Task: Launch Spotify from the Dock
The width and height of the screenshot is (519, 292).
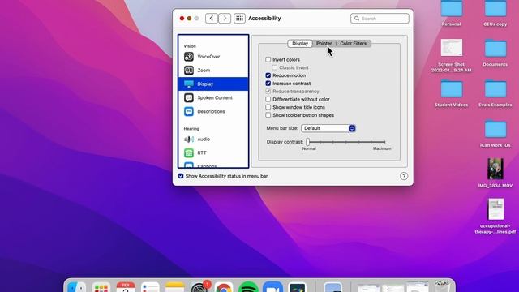Action: pos(248,287)
